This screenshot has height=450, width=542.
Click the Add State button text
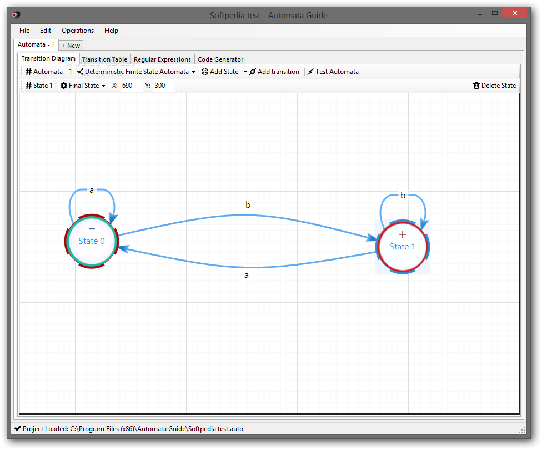[x=224, y=72]
